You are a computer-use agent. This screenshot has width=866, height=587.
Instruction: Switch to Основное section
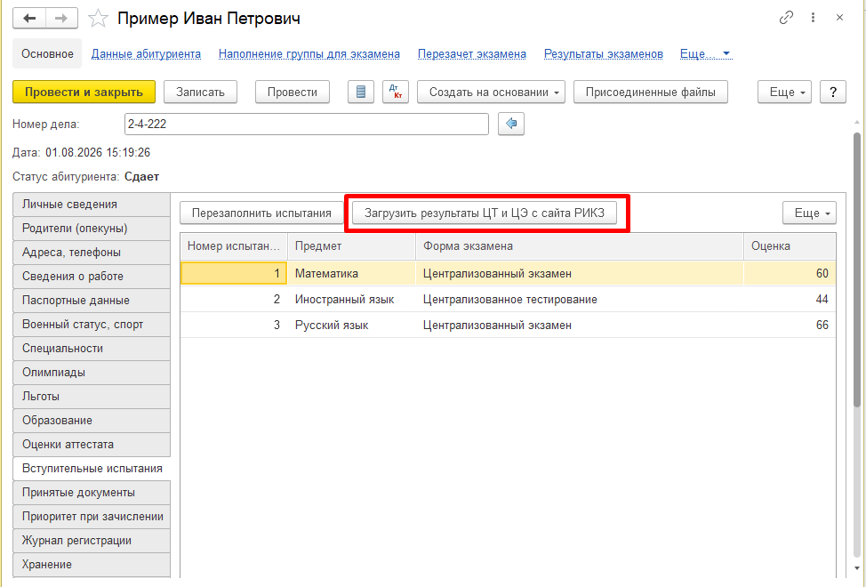[47, 53]
